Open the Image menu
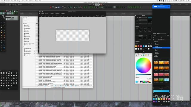 (x=19, y=1)
